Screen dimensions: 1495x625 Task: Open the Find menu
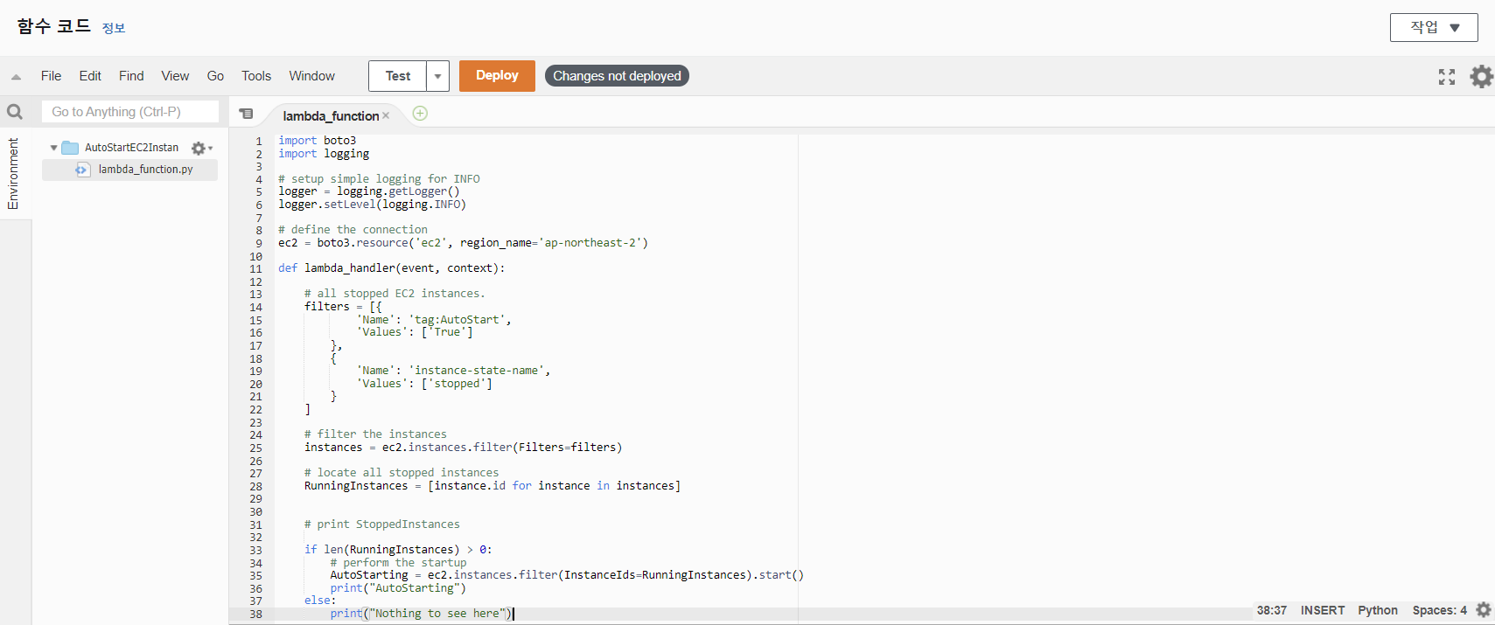pos(131,76)
